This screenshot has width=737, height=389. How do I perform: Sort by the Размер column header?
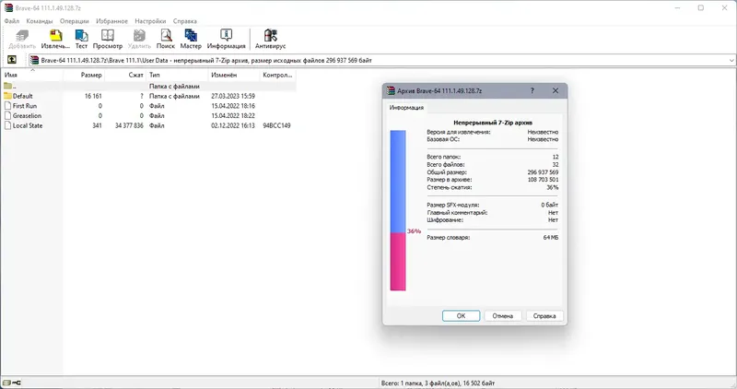84,75
